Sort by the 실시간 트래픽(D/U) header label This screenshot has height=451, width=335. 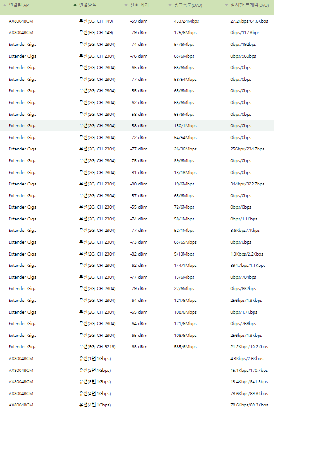click(249, 5)
